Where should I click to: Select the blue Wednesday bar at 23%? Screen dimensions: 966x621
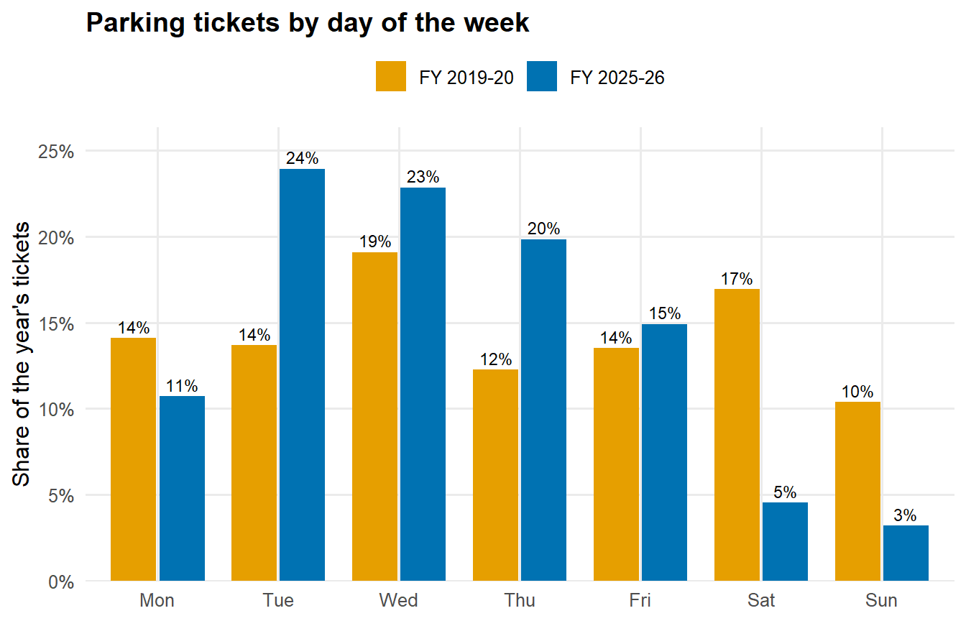[423, 384]
